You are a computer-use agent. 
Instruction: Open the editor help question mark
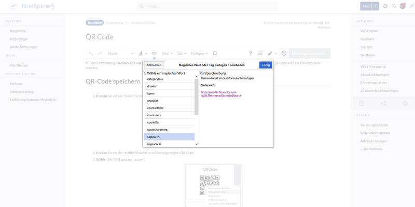[250, 53]
